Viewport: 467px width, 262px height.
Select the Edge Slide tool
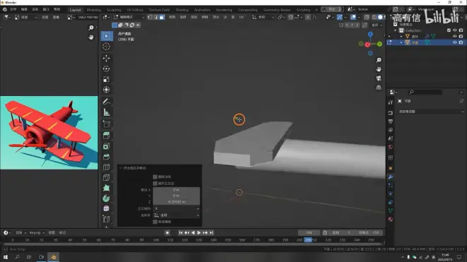106,220
